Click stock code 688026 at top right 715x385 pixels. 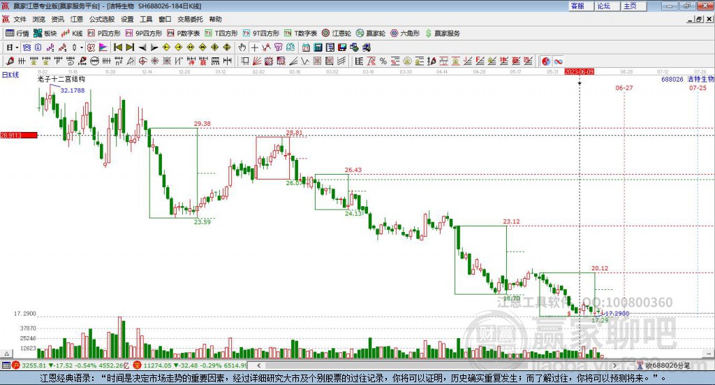(672, 80)
